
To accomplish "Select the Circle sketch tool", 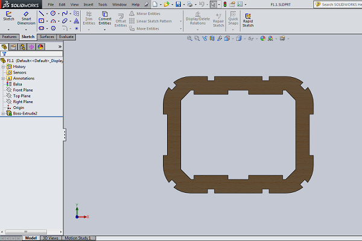I will 53,13.
